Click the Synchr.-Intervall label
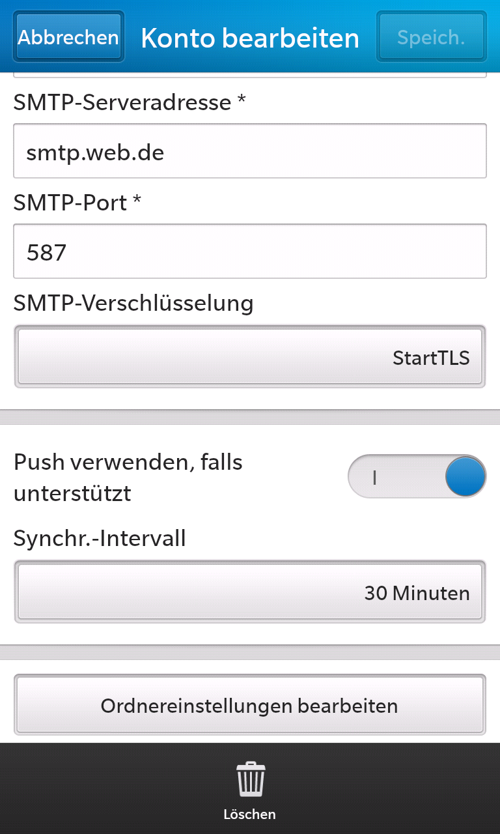Viewport: 500px width, 834px height. 100,538
